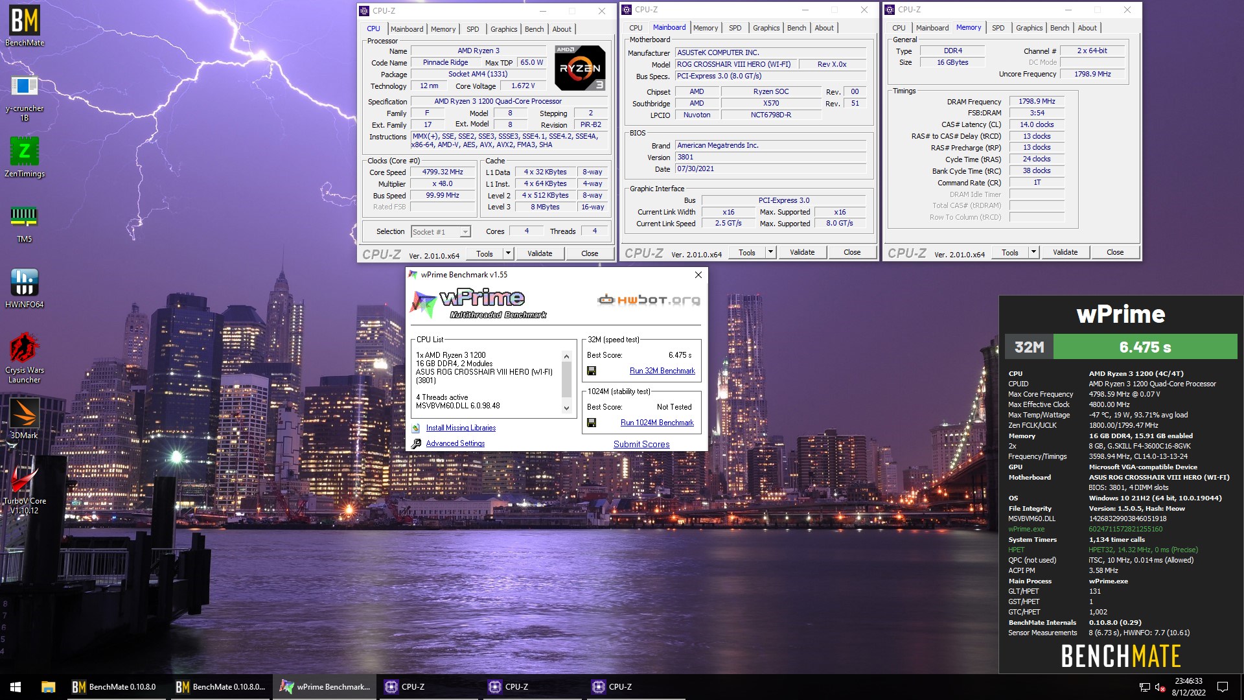Open SPD tab in first CPU-Z window

click(x=473, y=29)
